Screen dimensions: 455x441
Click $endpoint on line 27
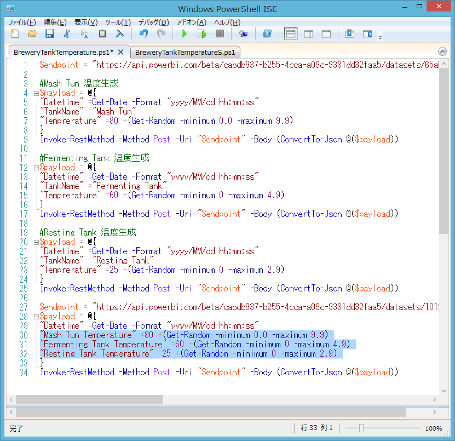pos(59,307)
